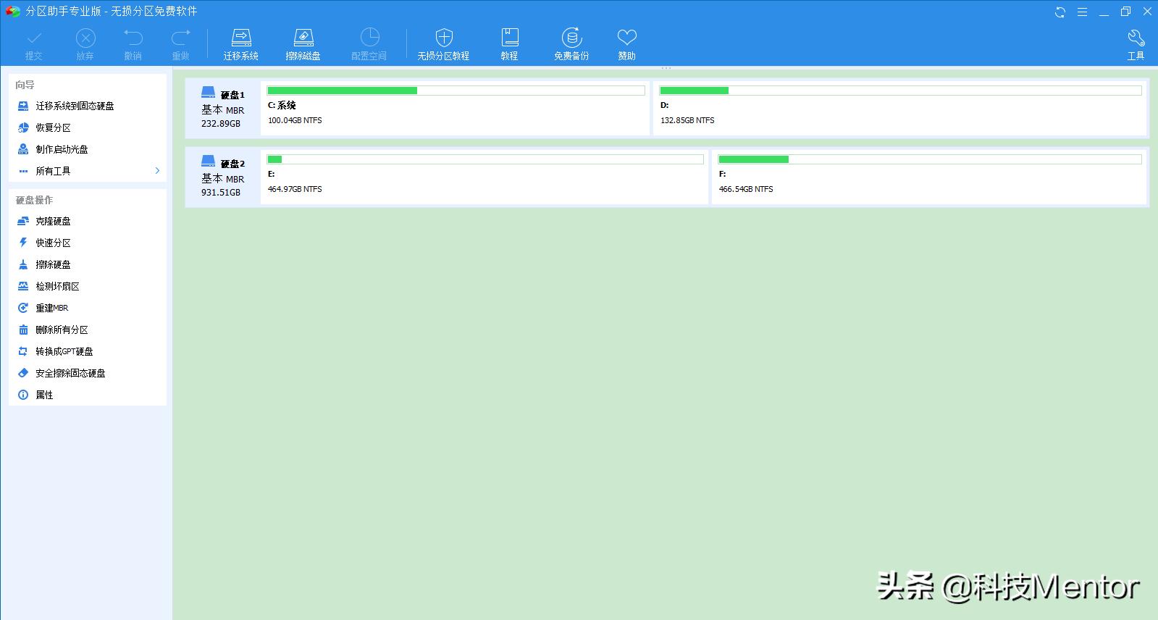1158x620 pixels.
Task: Choose 恢复分区 from the sidebar
Action: point(53,127)
